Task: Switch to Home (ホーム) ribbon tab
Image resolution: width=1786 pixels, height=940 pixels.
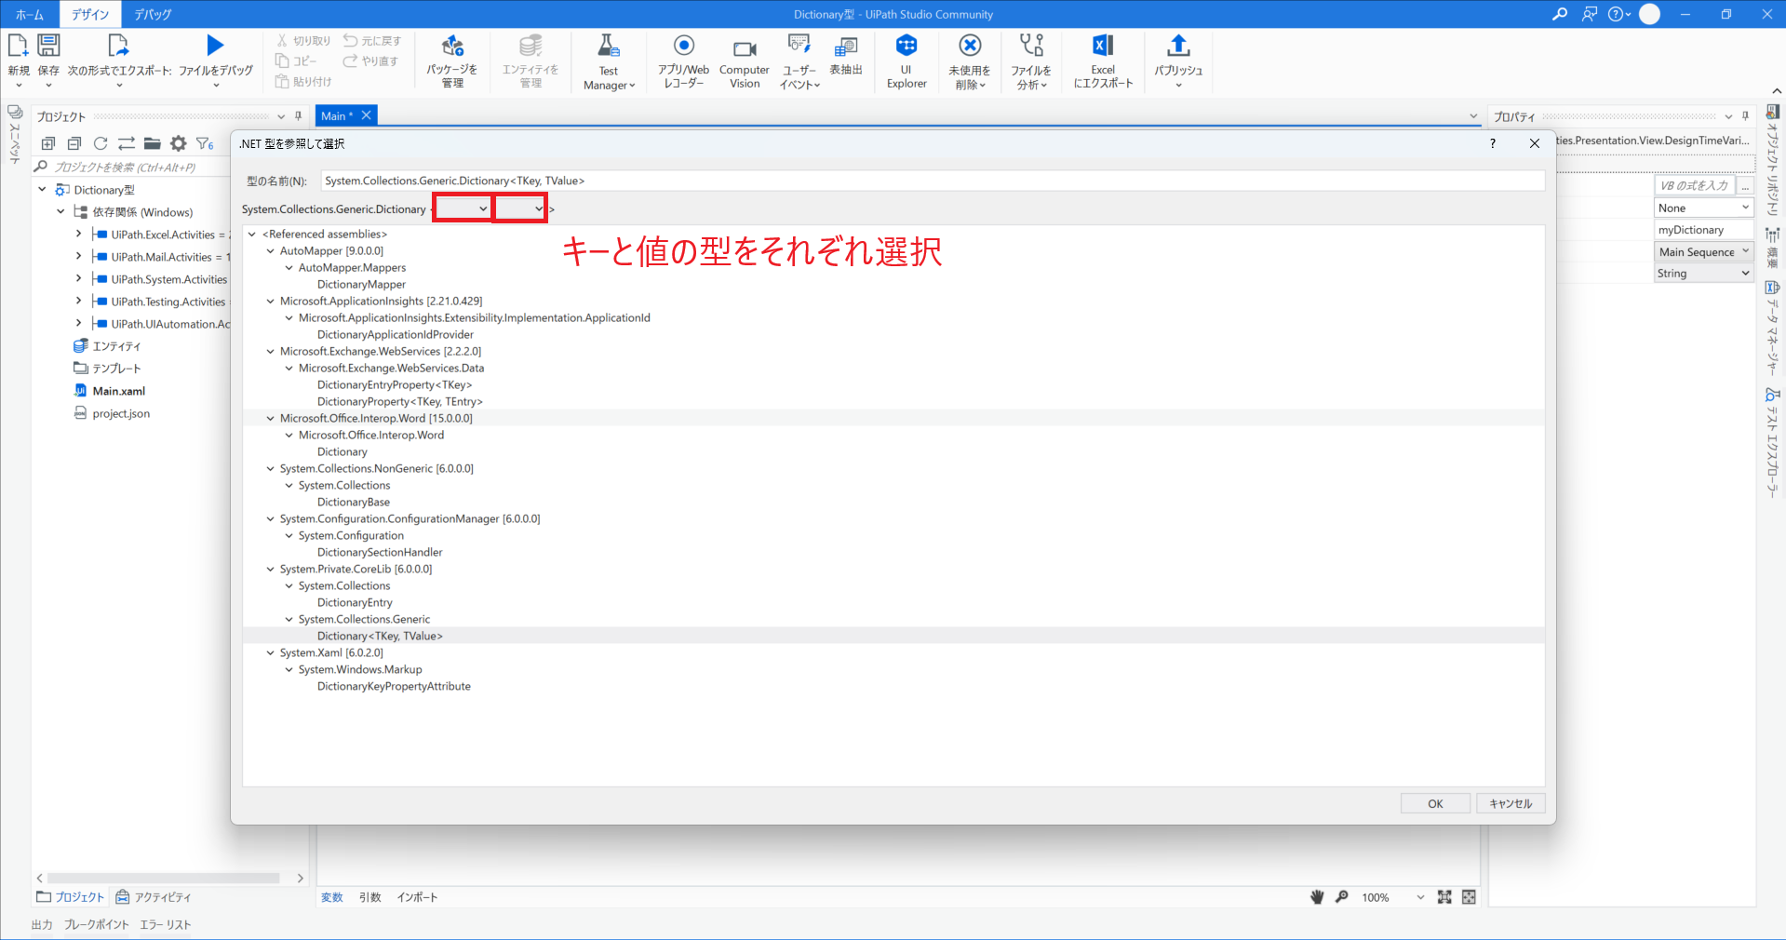Action: coord(30,14)
